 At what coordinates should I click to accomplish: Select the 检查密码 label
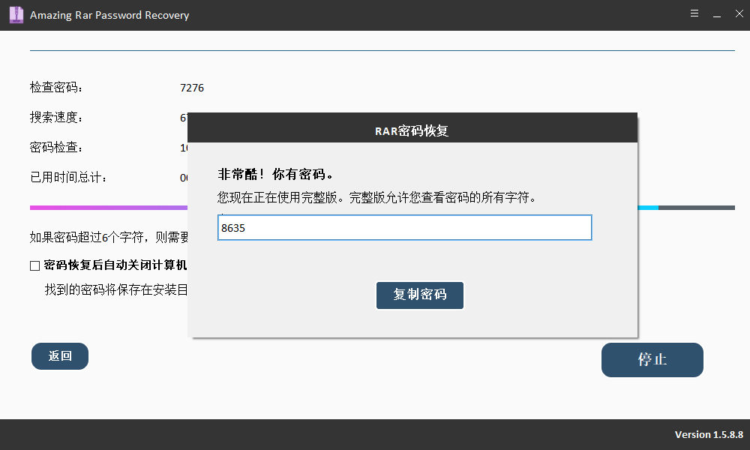point(56,88)
